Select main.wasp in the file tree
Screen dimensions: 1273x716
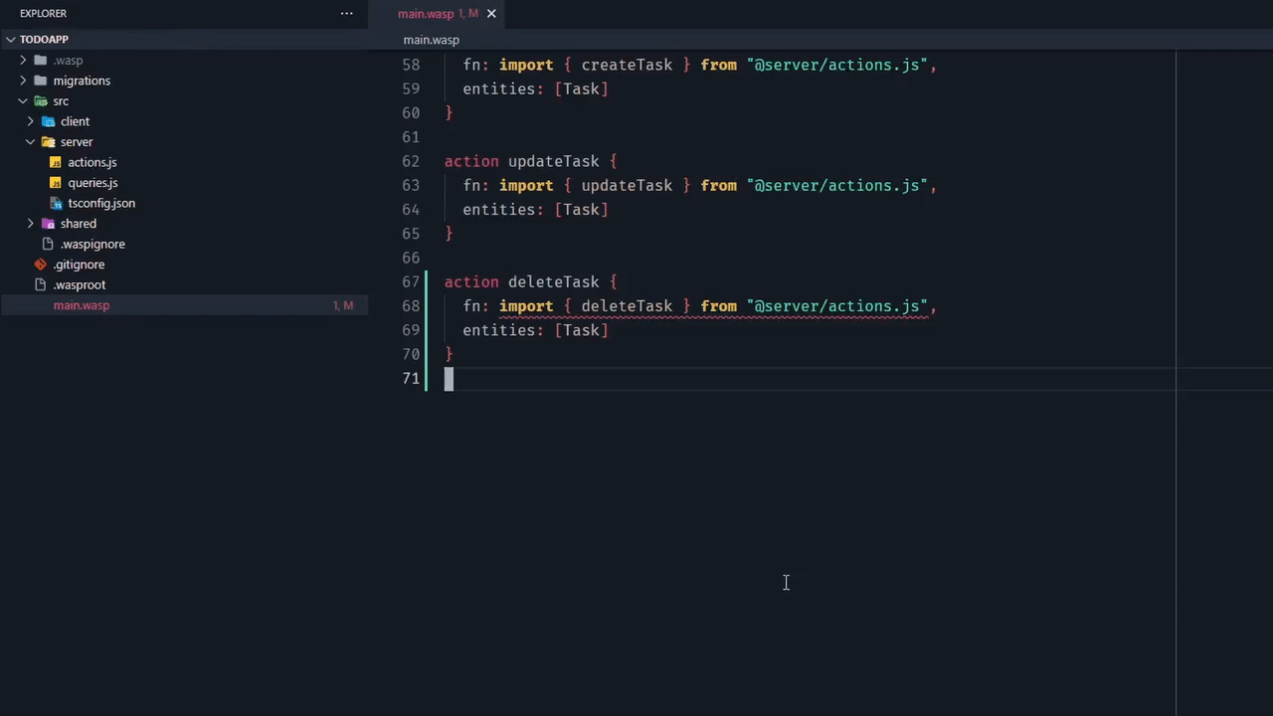pyautogui.click(x=82, y=305)
